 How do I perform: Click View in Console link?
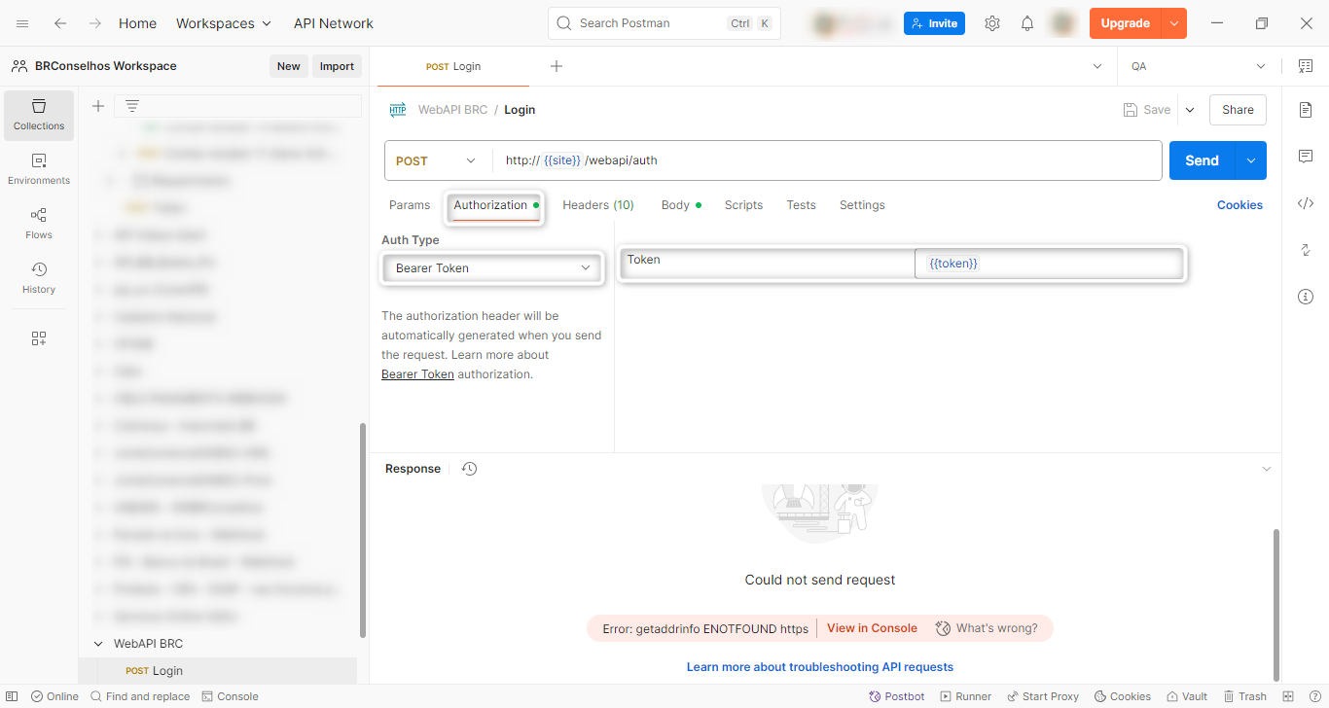[x=872, y=628]
